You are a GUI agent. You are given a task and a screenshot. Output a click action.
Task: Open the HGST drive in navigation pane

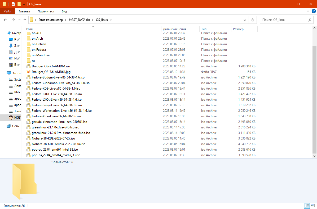point(15,118)
